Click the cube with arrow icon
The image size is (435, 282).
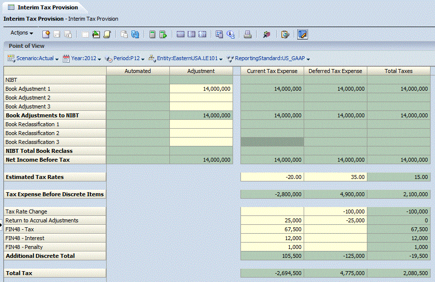266,35
